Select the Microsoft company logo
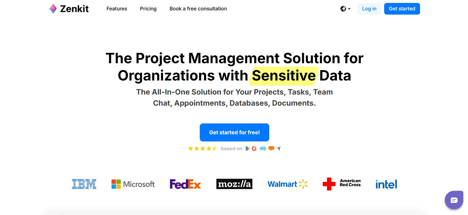 [x=133, y=184]
